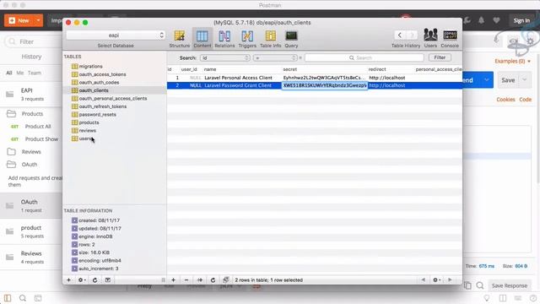Sort by the secret column header
Viewport: 540px width, 304px height.
point(290,69)
